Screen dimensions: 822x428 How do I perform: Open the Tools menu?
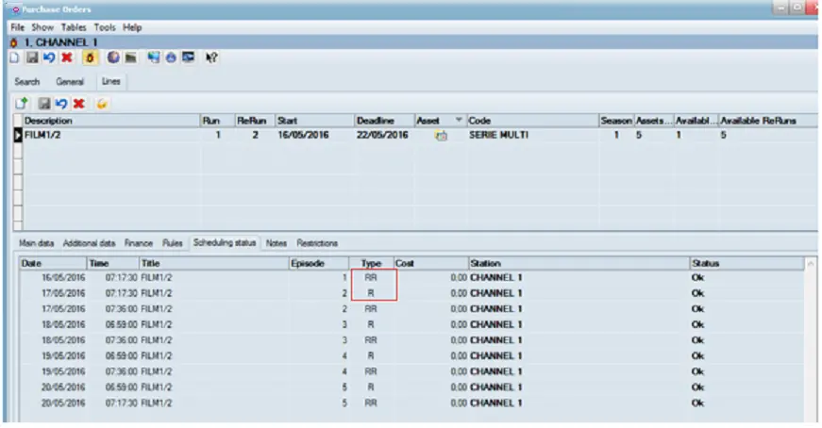coord(104,28)
